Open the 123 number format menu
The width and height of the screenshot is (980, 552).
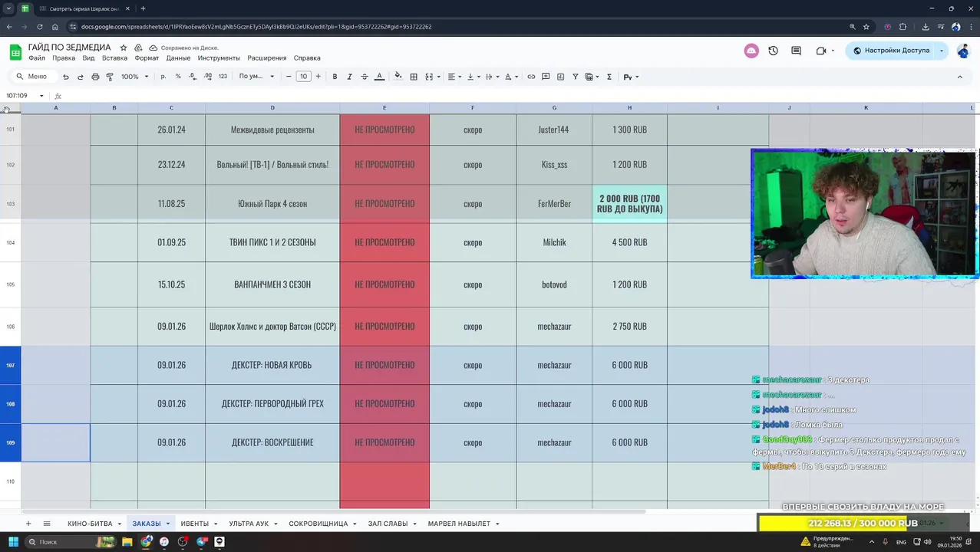tap(223, 77)
